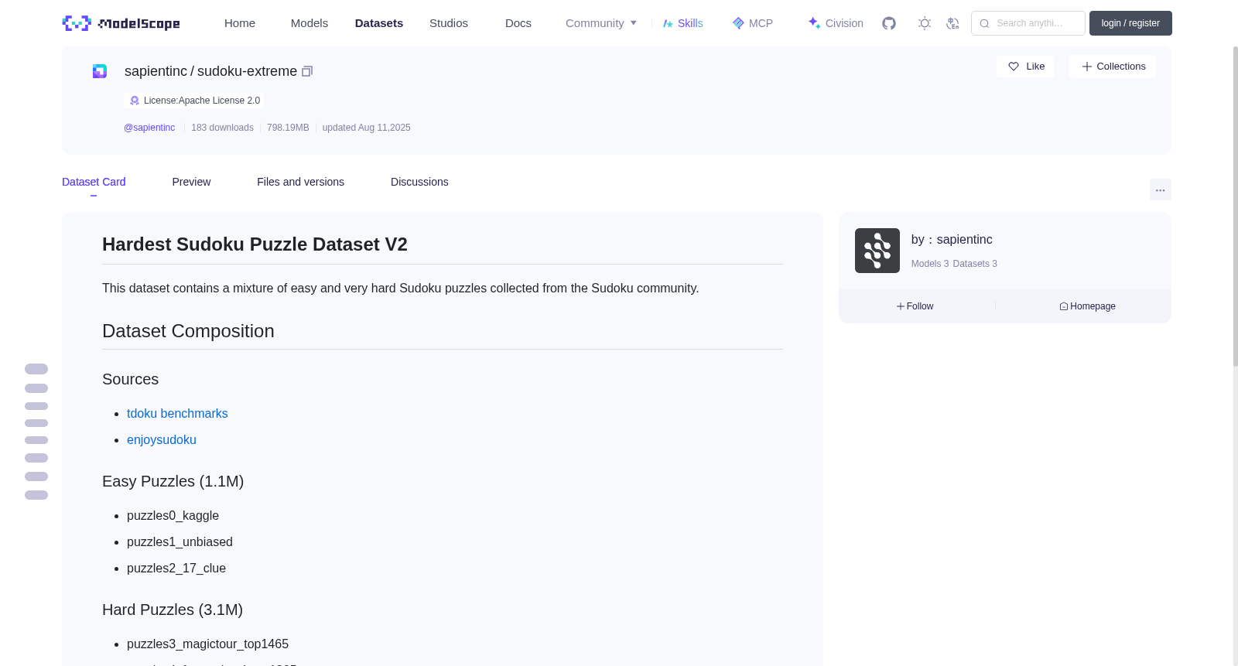
Task: Open the enjoysudoku link
Action: (x=162, y=440)
